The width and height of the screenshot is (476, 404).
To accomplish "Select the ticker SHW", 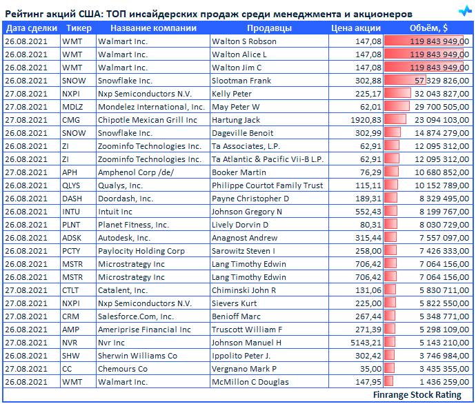I will click(71, 356).
